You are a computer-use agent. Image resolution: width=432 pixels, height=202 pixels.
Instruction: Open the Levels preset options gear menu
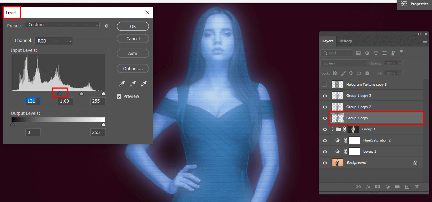pos(107,26)
